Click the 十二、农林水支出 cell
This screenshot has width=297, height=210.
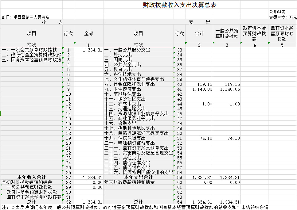125,104
